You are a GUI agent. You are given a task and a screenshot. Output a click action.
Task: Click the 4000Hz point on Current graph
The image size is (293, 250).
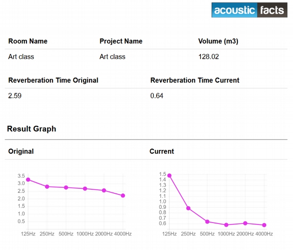click(264, 225)
